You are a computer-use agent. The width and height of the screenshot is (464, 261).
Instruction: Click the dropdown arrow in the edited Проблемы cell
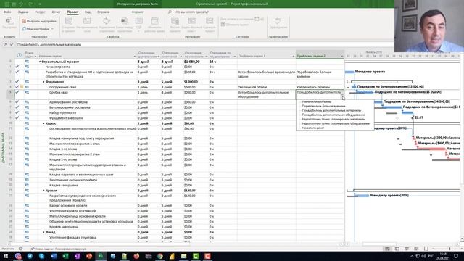(x=343, y=96)
